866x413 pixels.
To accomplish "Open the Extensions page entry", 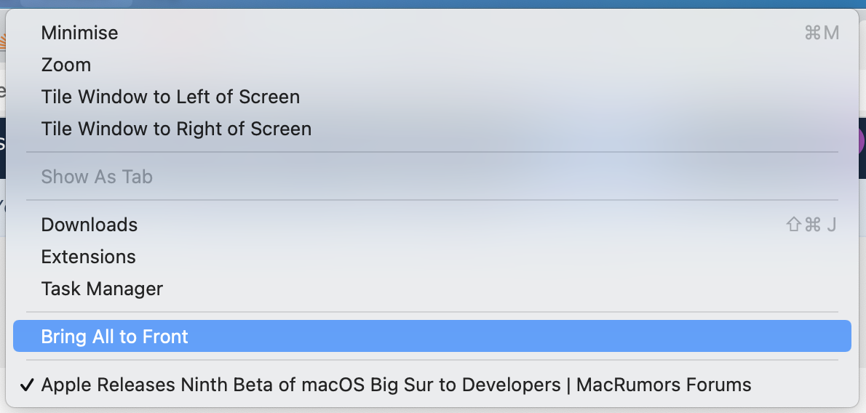I will (x=88, y=257).
